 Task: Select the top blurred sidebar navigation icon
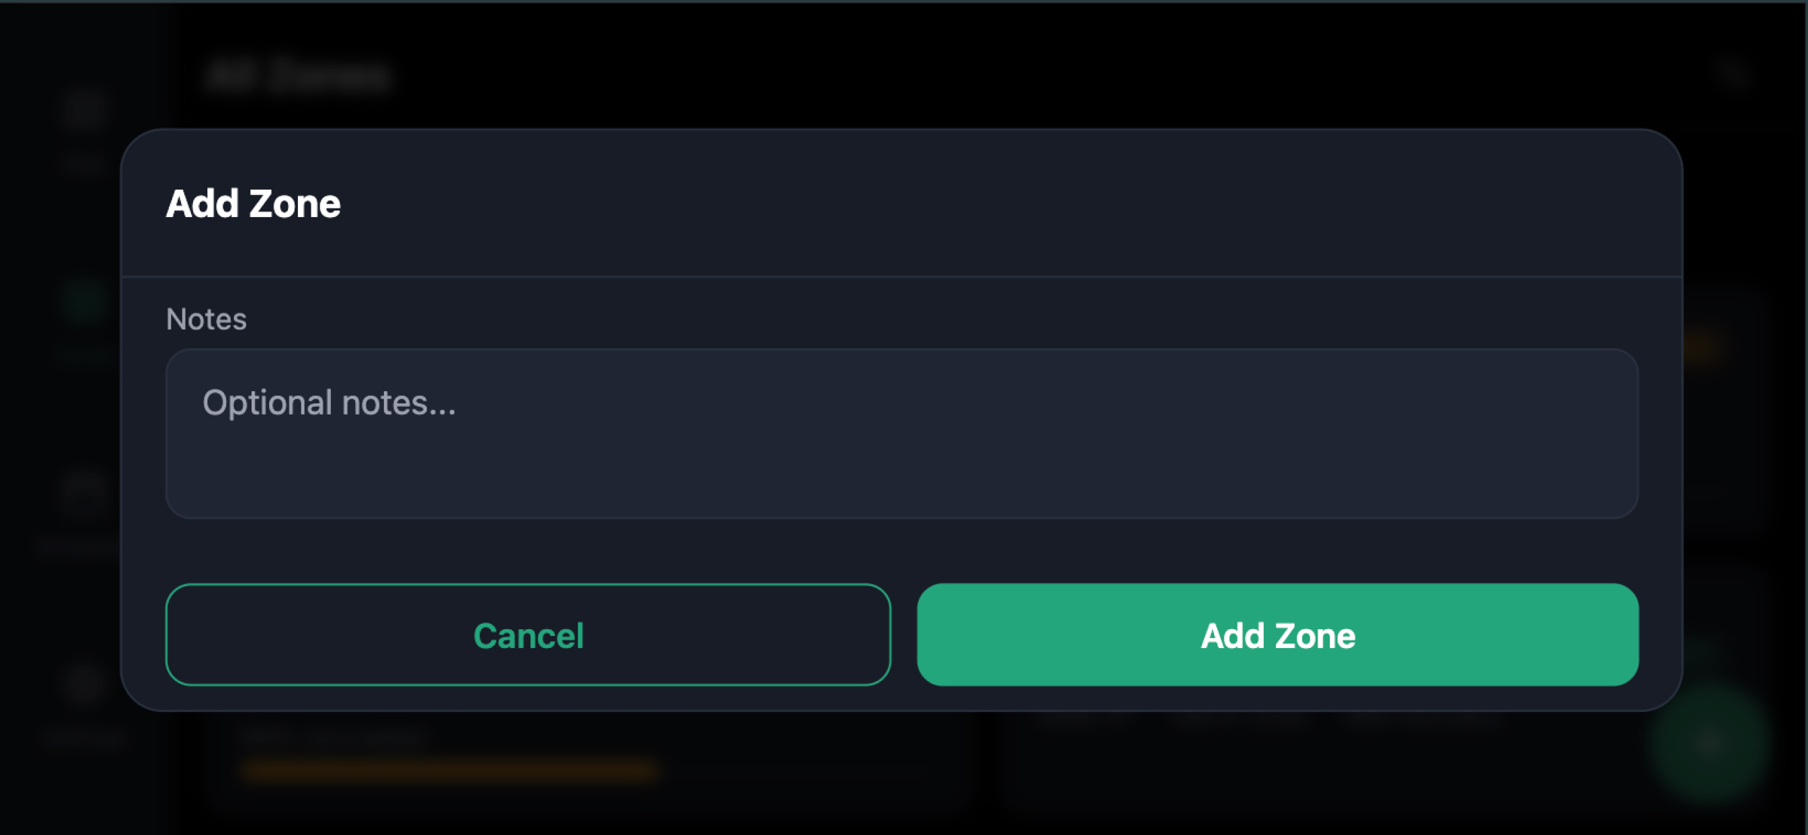[83, 110]
